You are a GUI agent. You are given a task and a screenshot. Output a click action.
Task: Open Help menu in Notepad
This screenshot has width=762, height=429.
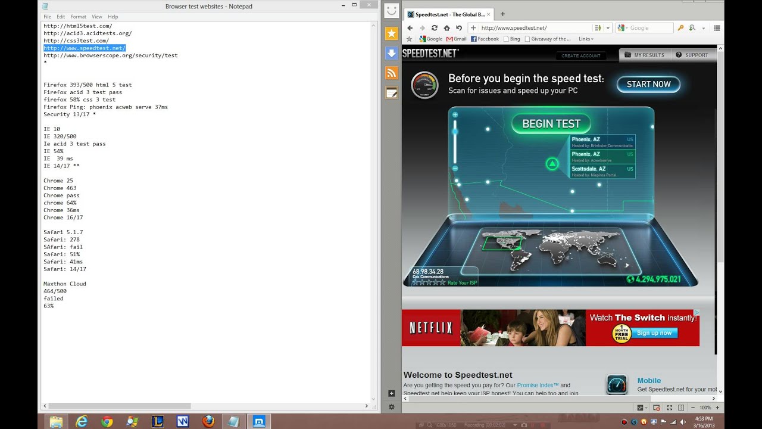pos(113,17)
